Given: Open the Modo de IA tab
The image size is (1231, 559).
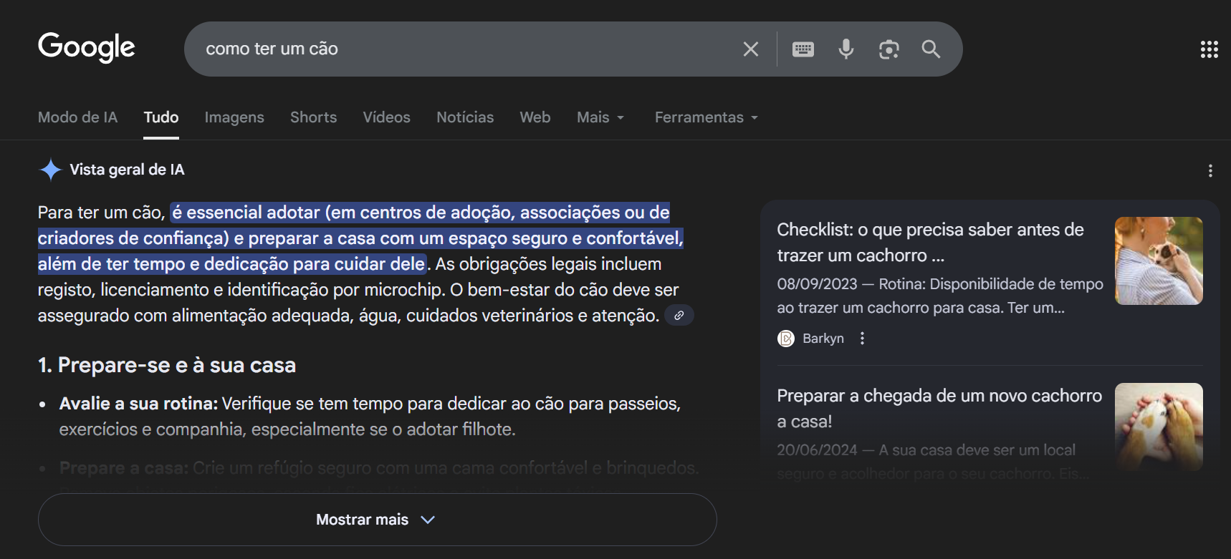Looking at the screenshot, I should coord(77,117).
